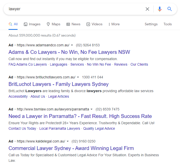This screenshot has height=164, width=180.
Task: Open search Tools
Action: click(x=168, y=24)
